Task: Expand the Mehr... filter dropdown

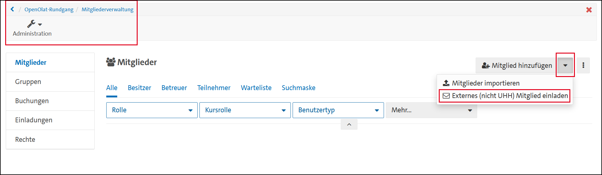Action: point(431,110)
